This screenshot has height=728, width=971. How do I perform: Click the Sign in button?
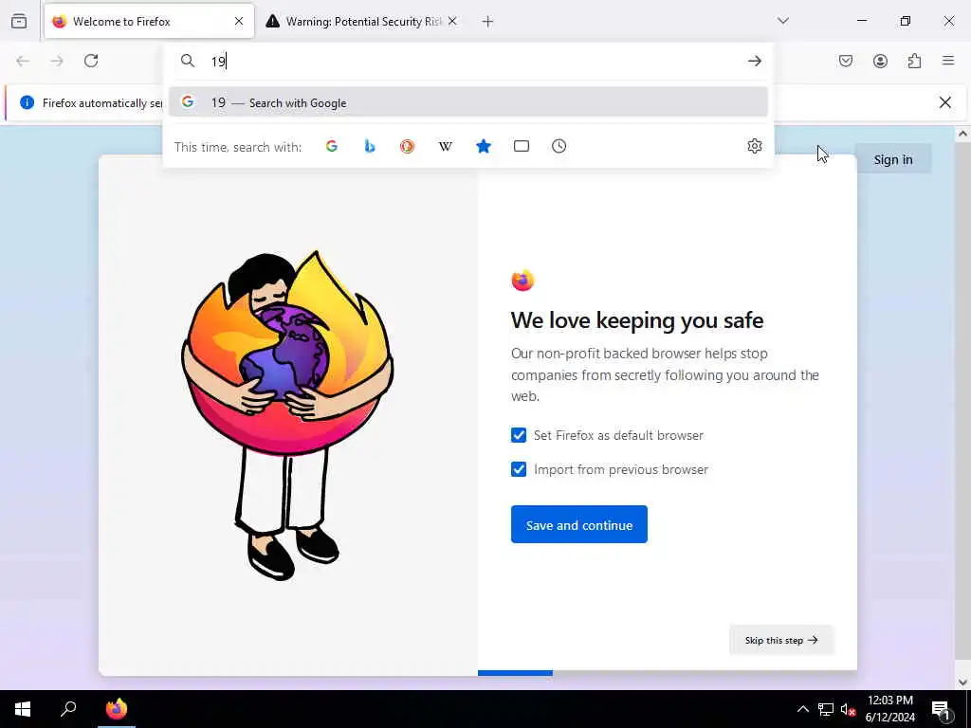pyautogui.click(x=893, y=159)
